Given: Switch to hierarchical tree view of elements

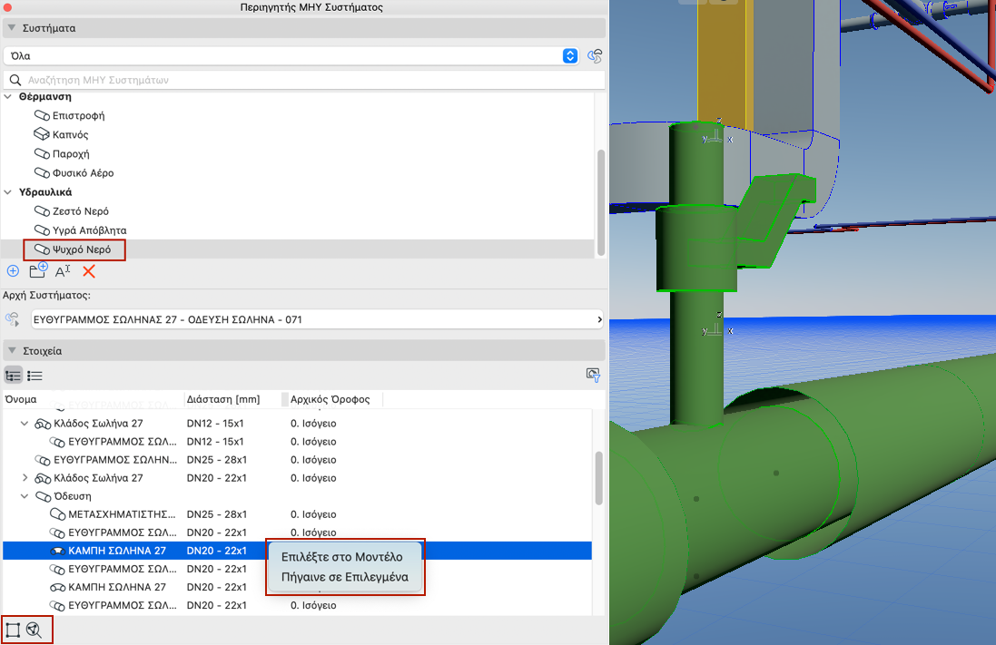Looking at the screenshot, I should [x=14, y=376].
